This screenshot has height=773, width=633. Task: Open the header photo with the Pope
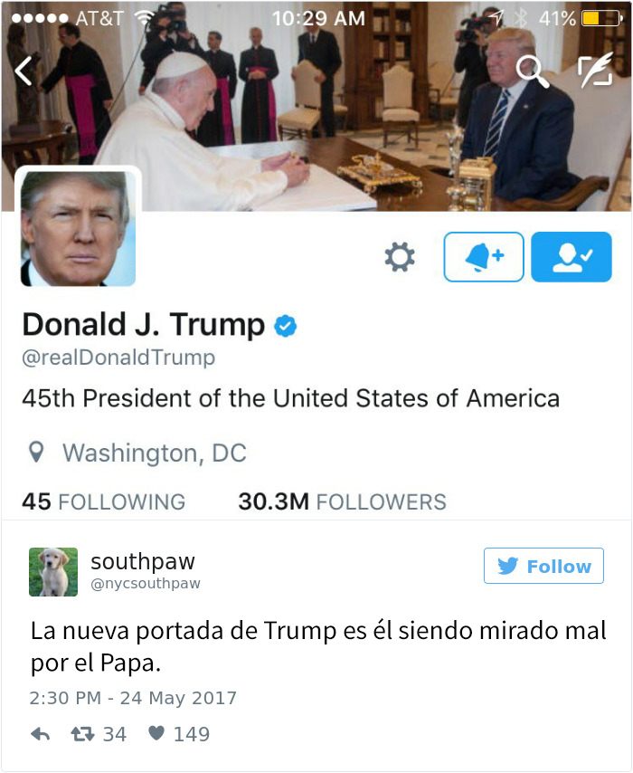(316, 107)
